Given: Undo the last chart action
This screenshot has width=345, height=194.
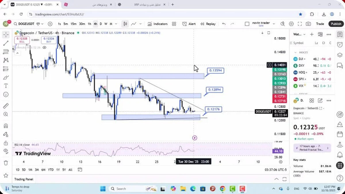Looking at the screenshot, I should coord(224,24).
